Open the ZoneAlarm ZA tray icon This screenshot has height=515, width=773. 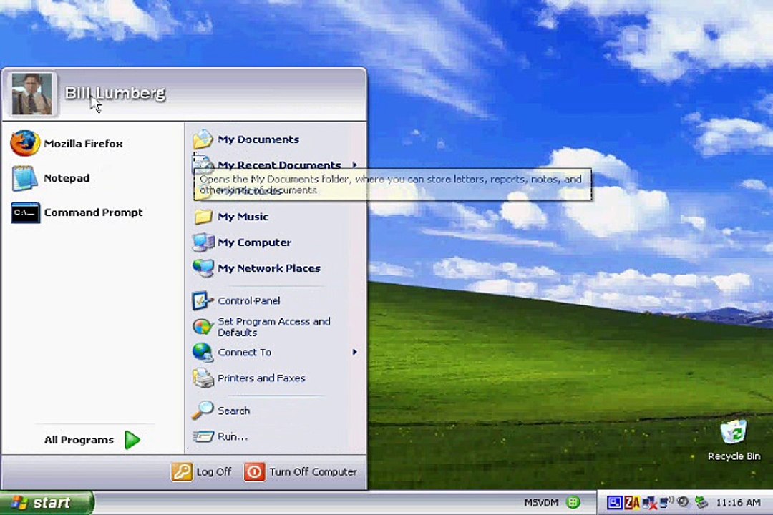(x=631, y=503)
